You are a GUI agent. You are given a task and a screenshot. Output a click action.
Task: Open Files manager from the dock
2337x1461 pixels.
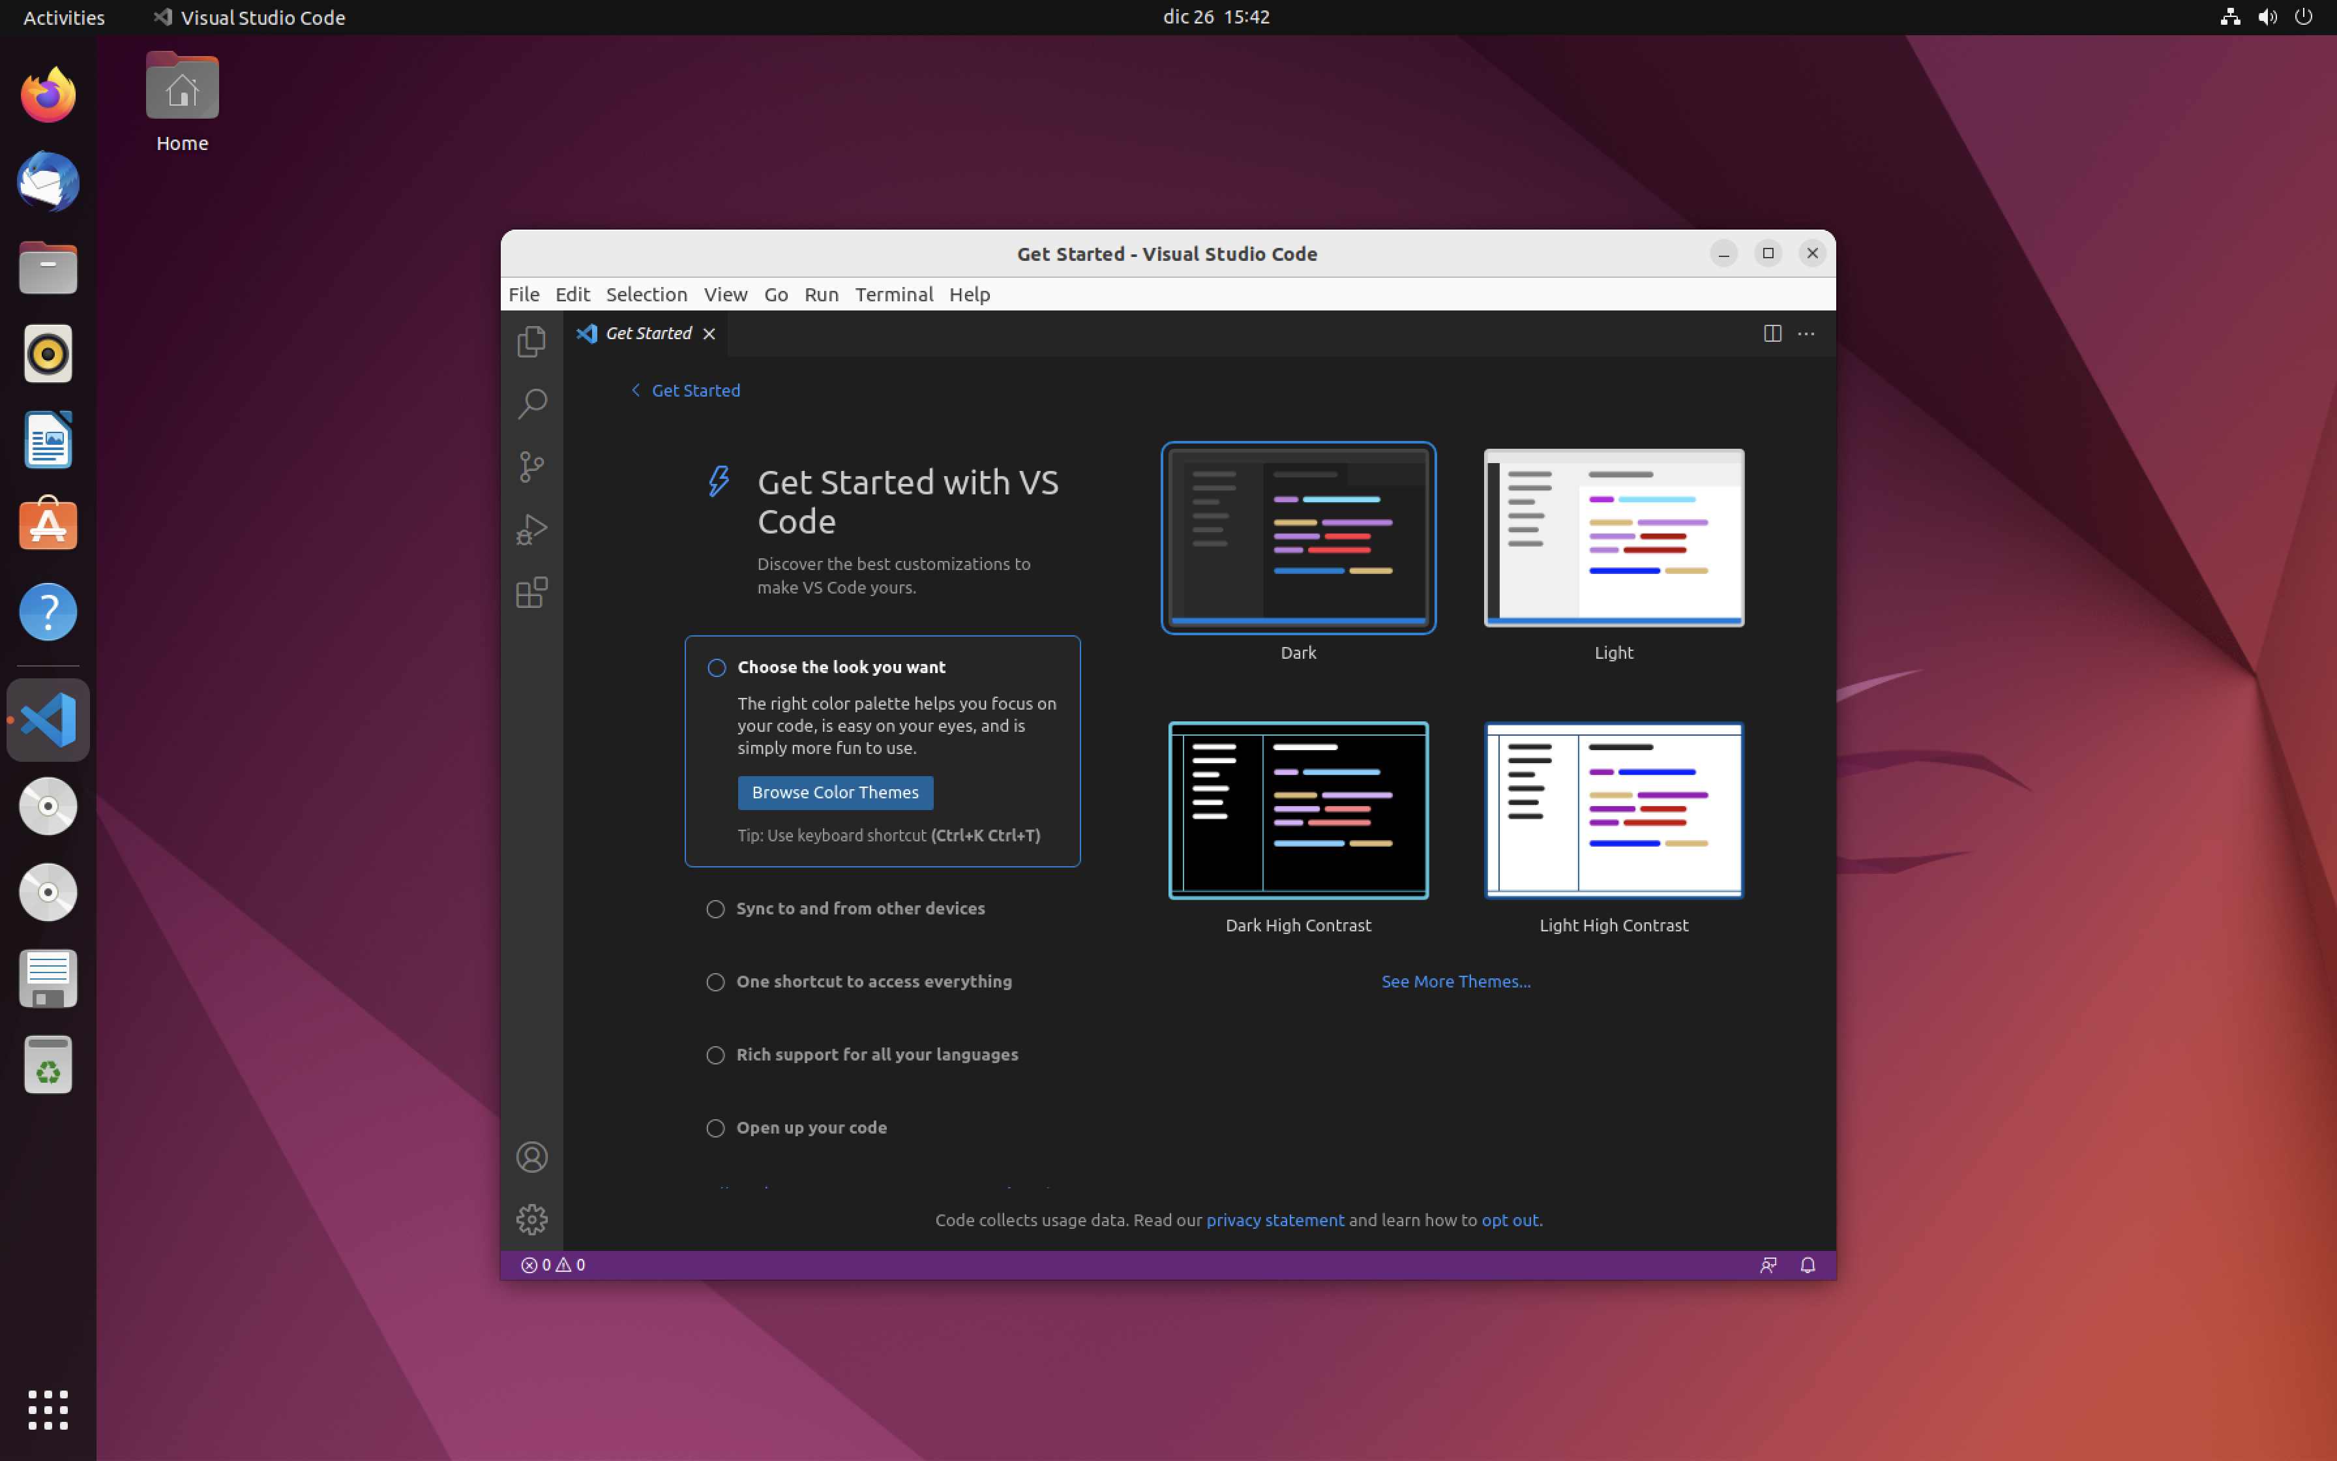(x=48, y=267)
